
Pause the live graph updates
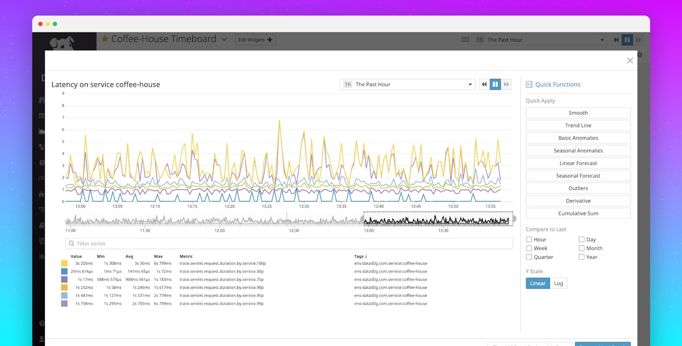pyautogui.click(x=495, y=84)
